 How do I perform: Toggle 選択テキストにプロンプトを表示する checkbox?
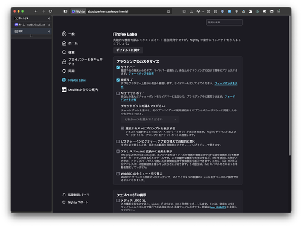(x=123, y=128)
